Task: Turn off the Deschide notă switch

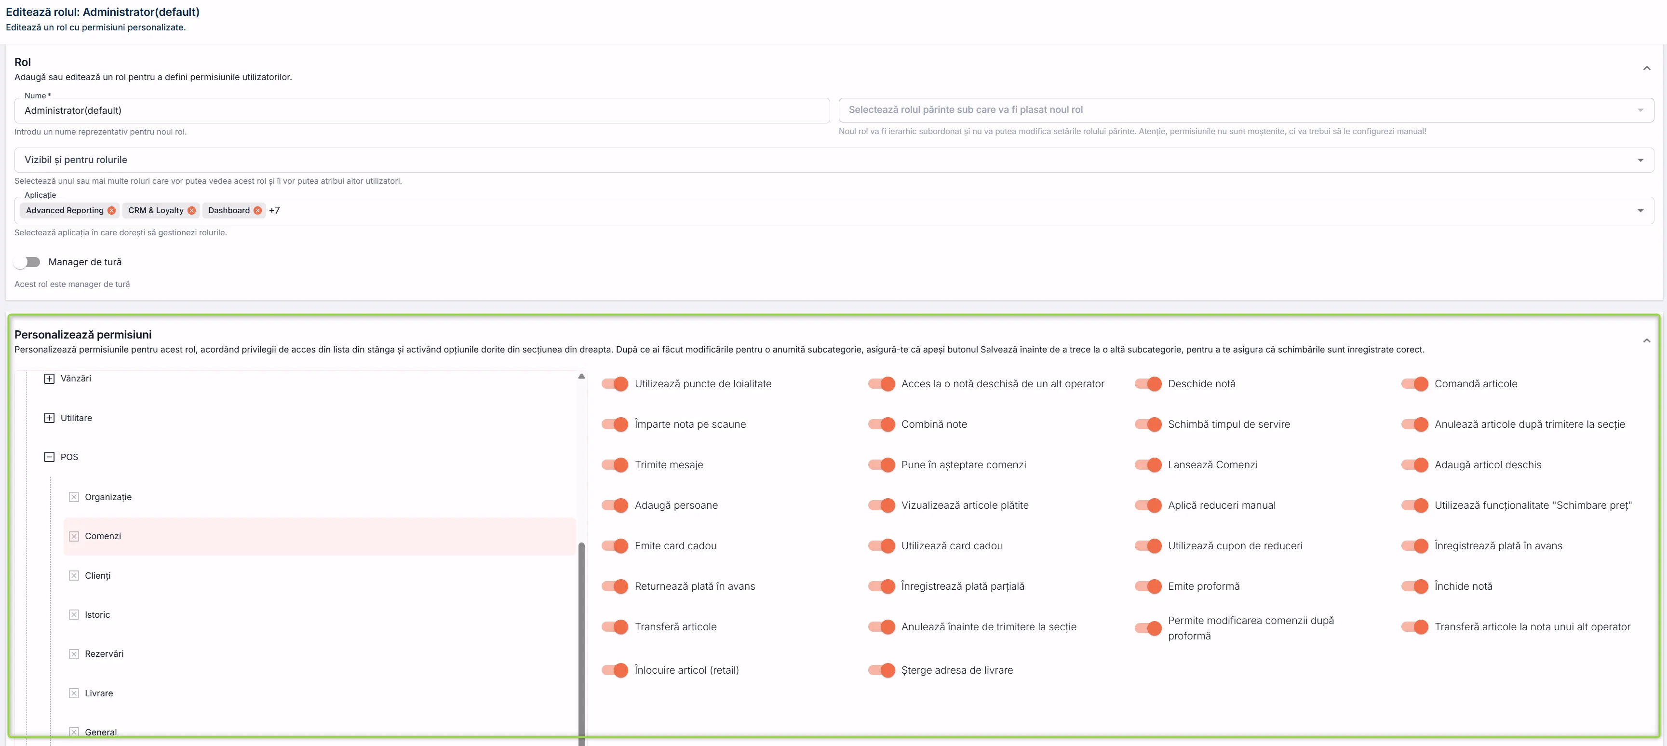Action: pyautogui.click(x=1148, y=384)
